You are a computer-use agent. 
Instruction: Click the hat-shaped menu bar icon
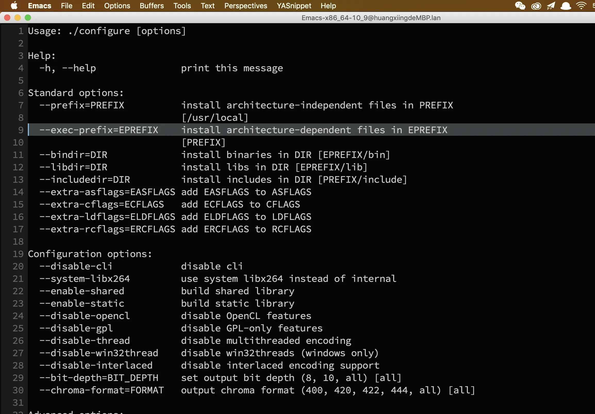tap(566, 6)
